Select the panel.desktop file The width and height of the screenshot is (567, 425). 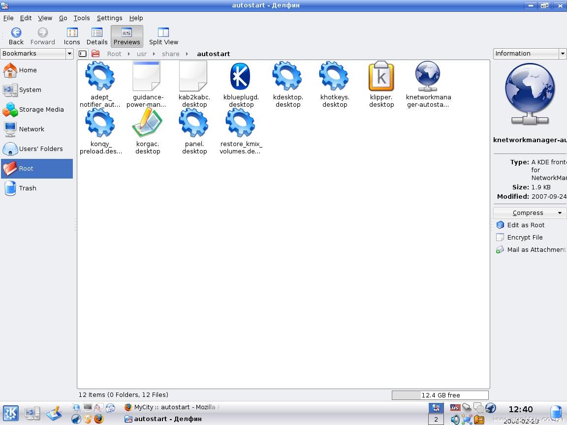(x=194, y=131)
